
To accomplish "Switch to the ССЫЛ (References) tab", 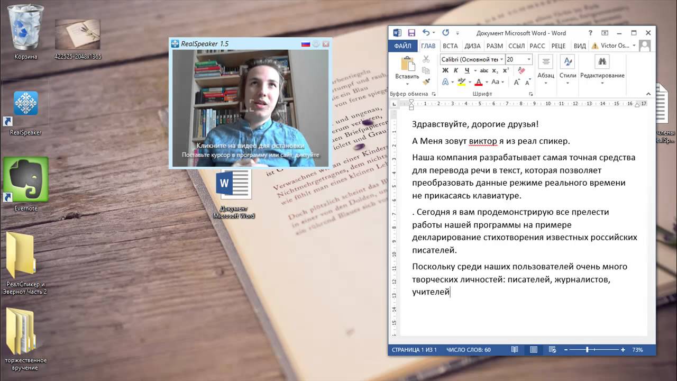I will (x=516, y=46).
